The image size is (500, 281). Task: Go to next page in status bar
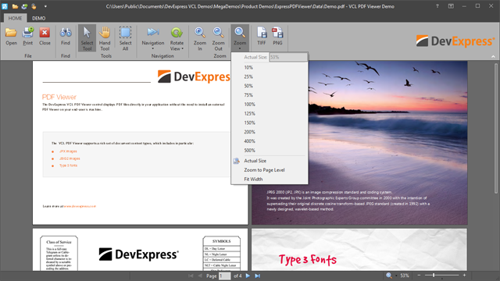tap(248, 276)
